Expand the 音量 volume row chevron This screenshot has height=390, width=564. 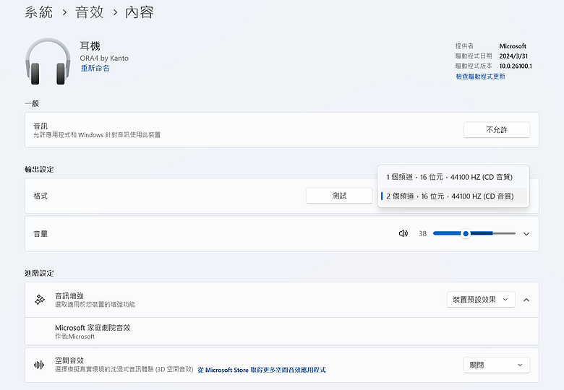pyautogui.click(x=526, y=234)
